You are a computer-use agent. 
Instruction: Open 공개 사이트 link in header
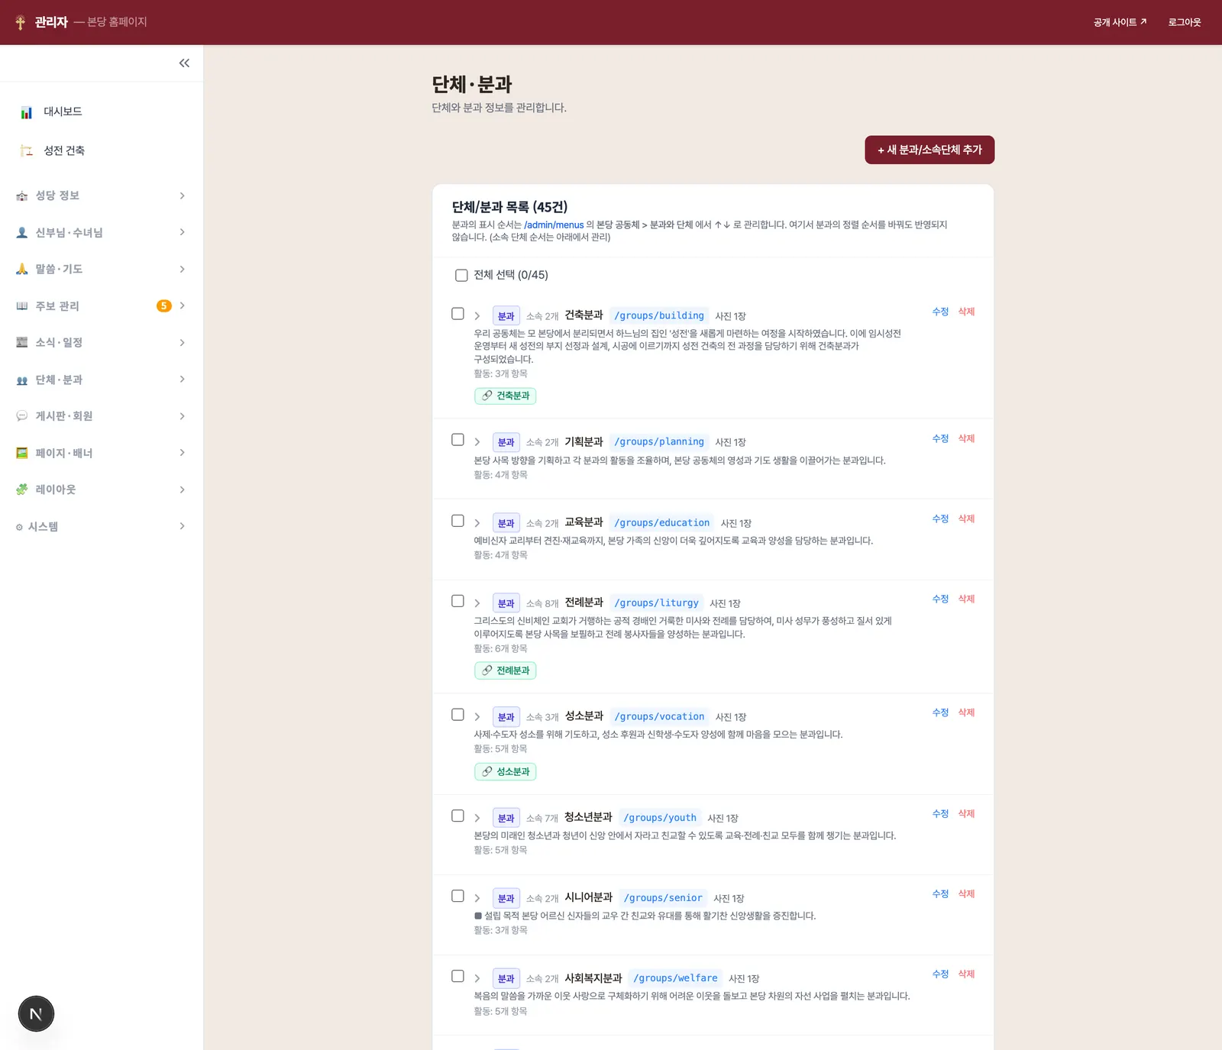pos(1120,22)
